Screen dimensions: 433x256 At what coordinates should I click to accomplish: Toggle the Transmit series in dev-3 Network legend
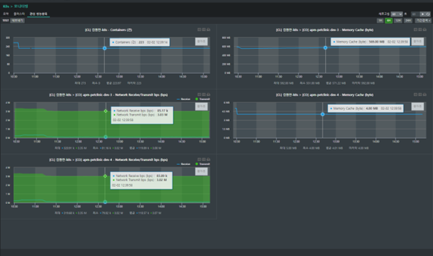(203, 99)
